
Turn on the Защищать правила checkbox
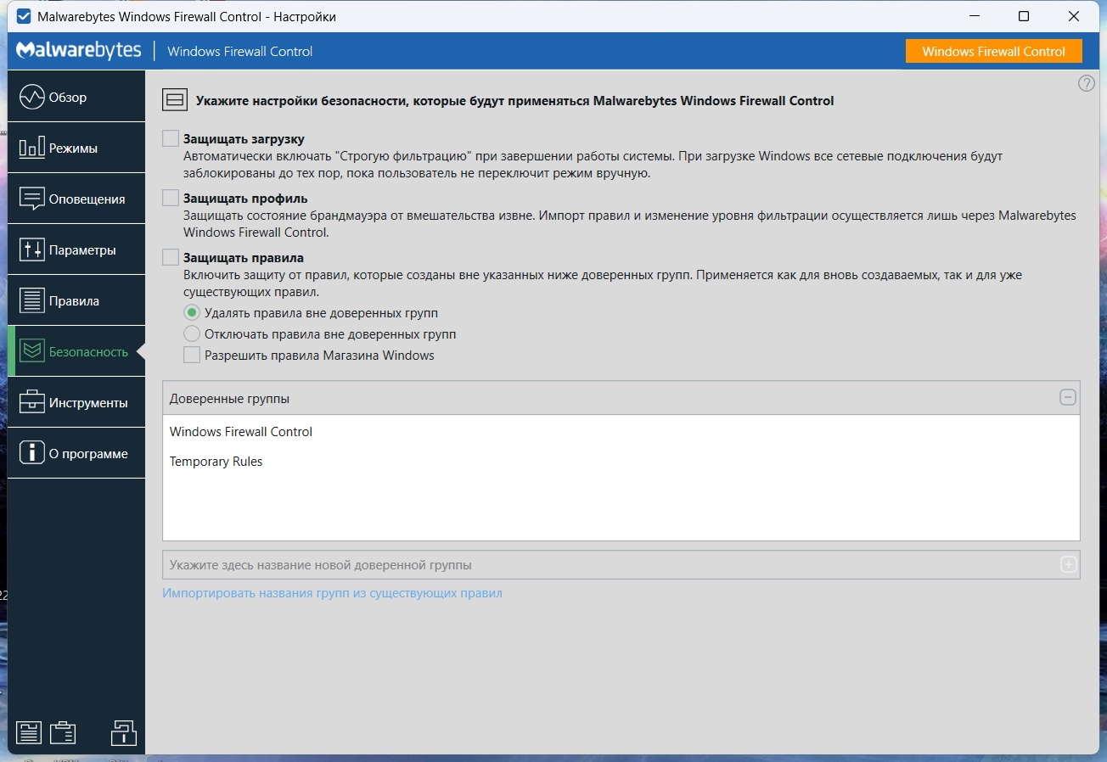[x=171, y=258]
